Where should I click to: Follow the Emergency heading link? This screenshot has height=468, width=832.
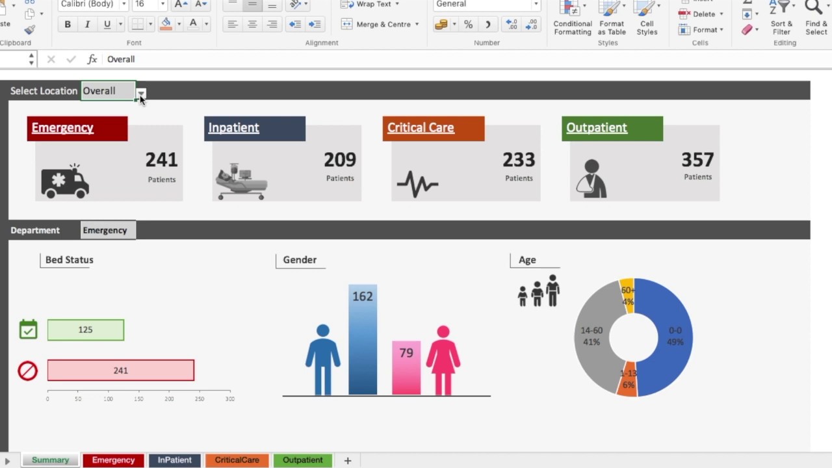point(62,128)
